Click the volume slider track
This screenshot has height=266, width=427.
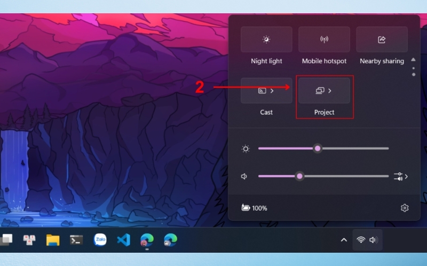[x=342, y=176]
